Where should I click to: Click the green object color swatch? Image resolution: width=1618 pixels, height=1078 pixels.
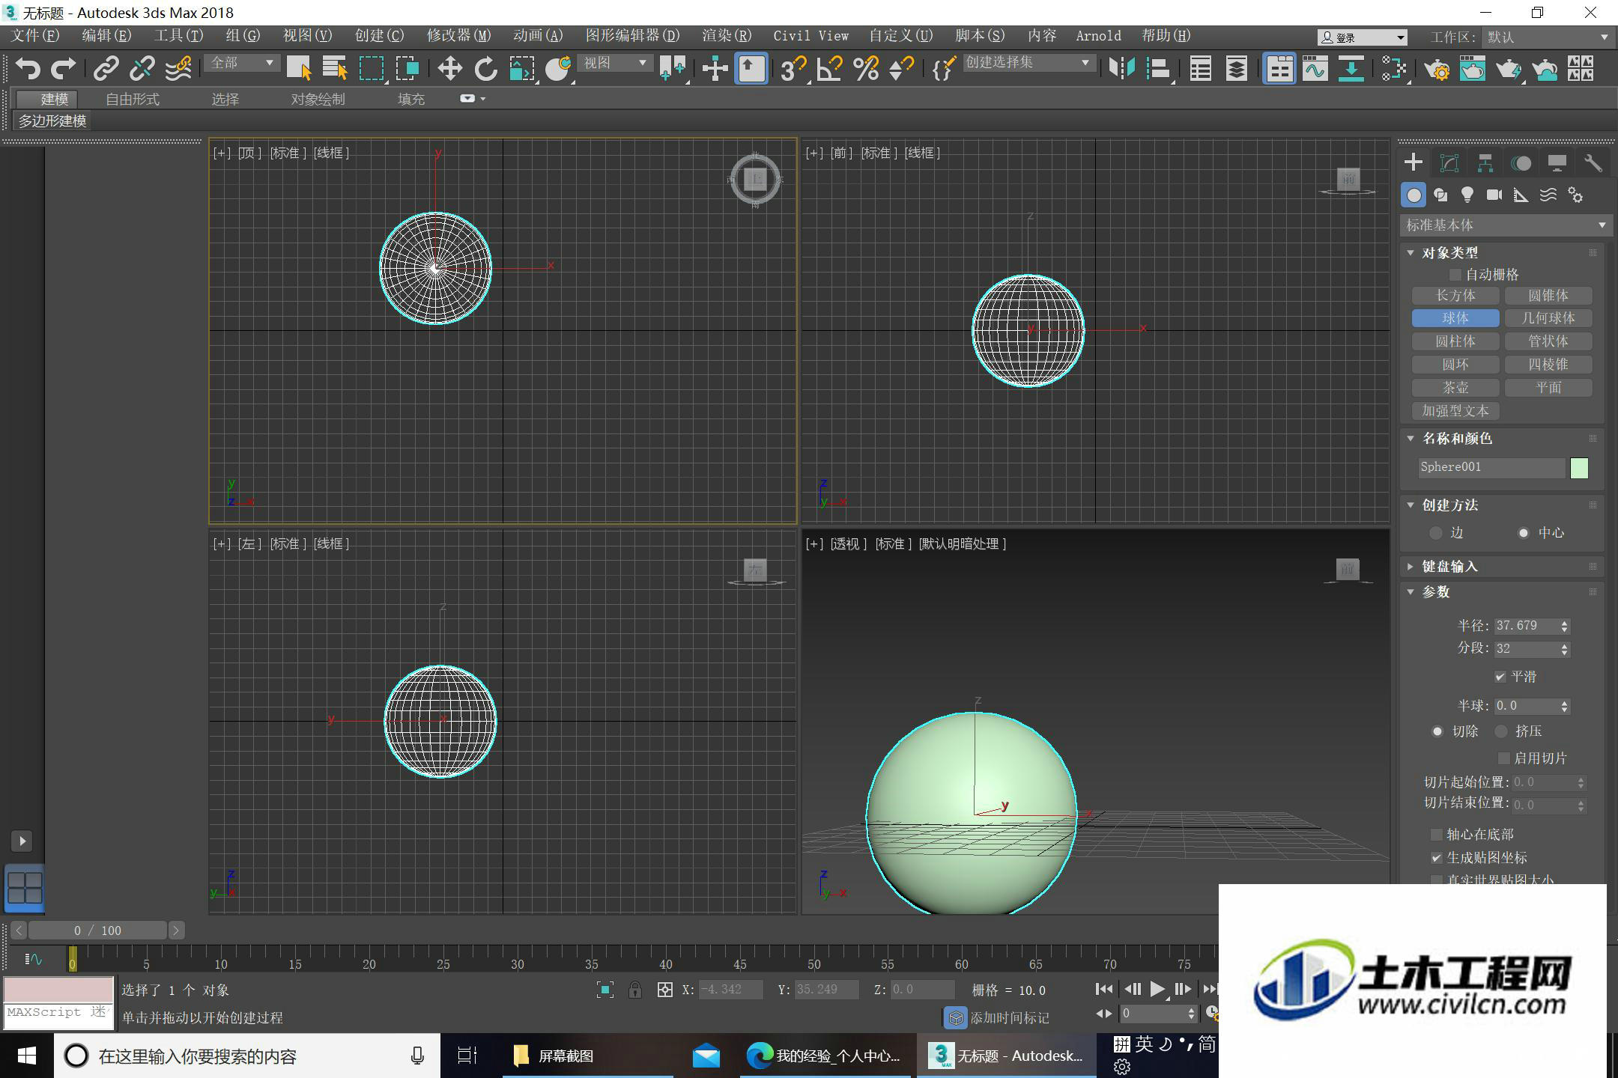click(x=1579, y=468)
